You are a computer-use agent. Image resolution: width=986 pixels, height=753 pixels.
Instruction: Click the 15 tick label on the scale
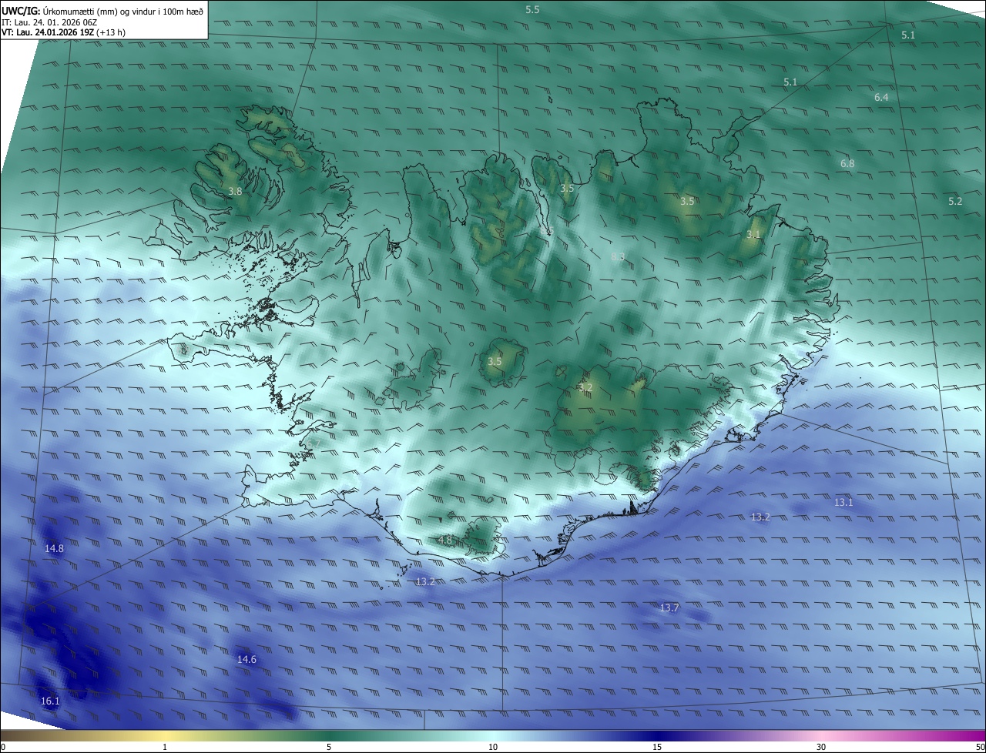(x=657, y=747)
